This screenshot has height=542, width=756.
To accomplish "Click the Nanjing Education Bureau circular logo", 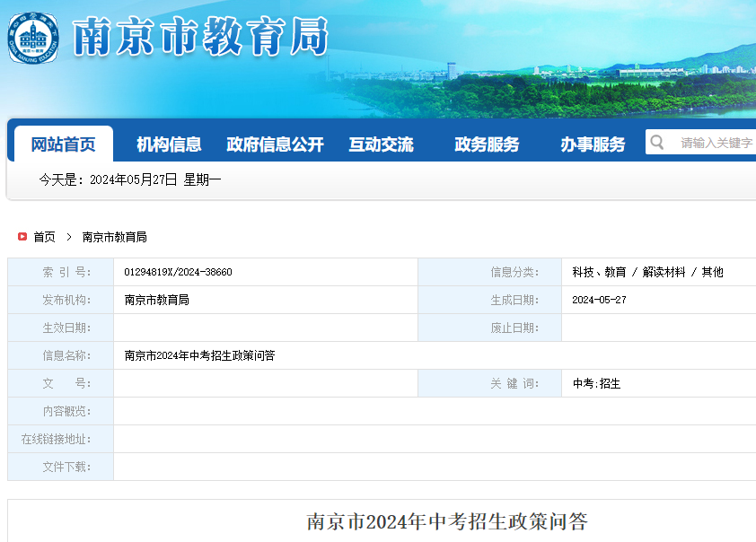I will (33, 38).
